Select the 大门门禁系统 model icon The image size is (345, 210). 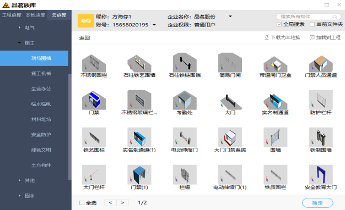[x=230, y=137]
